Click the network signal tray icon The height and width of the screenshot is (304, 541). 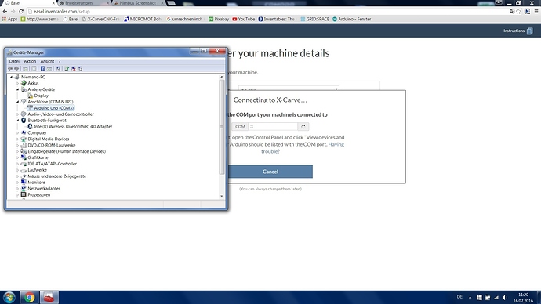(496, 298)
